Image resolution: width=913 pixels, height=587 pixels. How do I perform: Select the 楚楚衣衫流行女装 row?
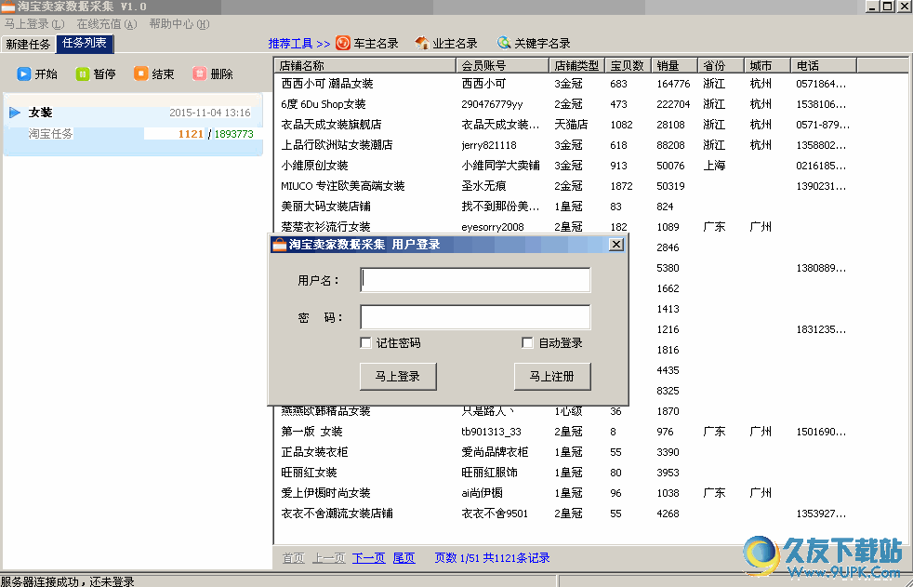(590, 227)
